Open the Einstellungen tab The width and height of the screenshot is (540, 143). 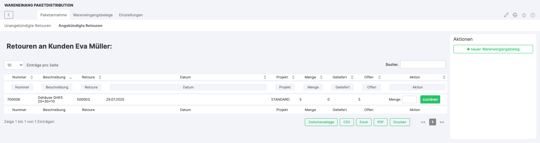coord(131,15)
